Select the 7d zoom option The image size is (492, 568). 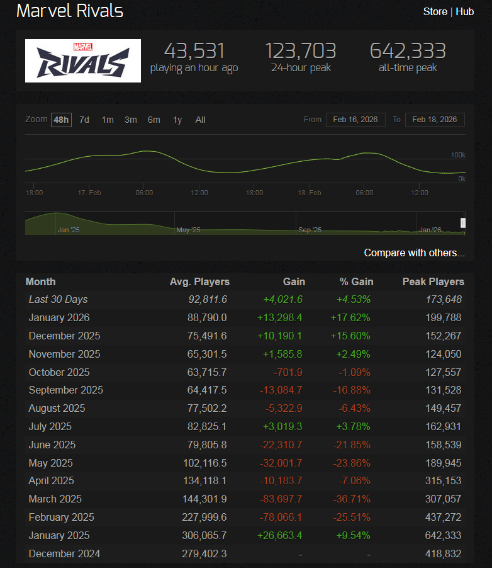pyautogui.click(x=84, y=120)
